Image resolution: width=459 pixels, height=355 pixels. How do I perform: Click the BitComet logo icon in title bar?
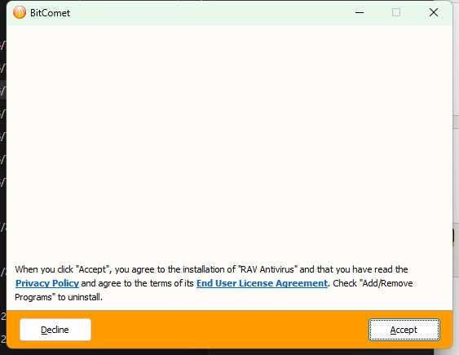20,12
